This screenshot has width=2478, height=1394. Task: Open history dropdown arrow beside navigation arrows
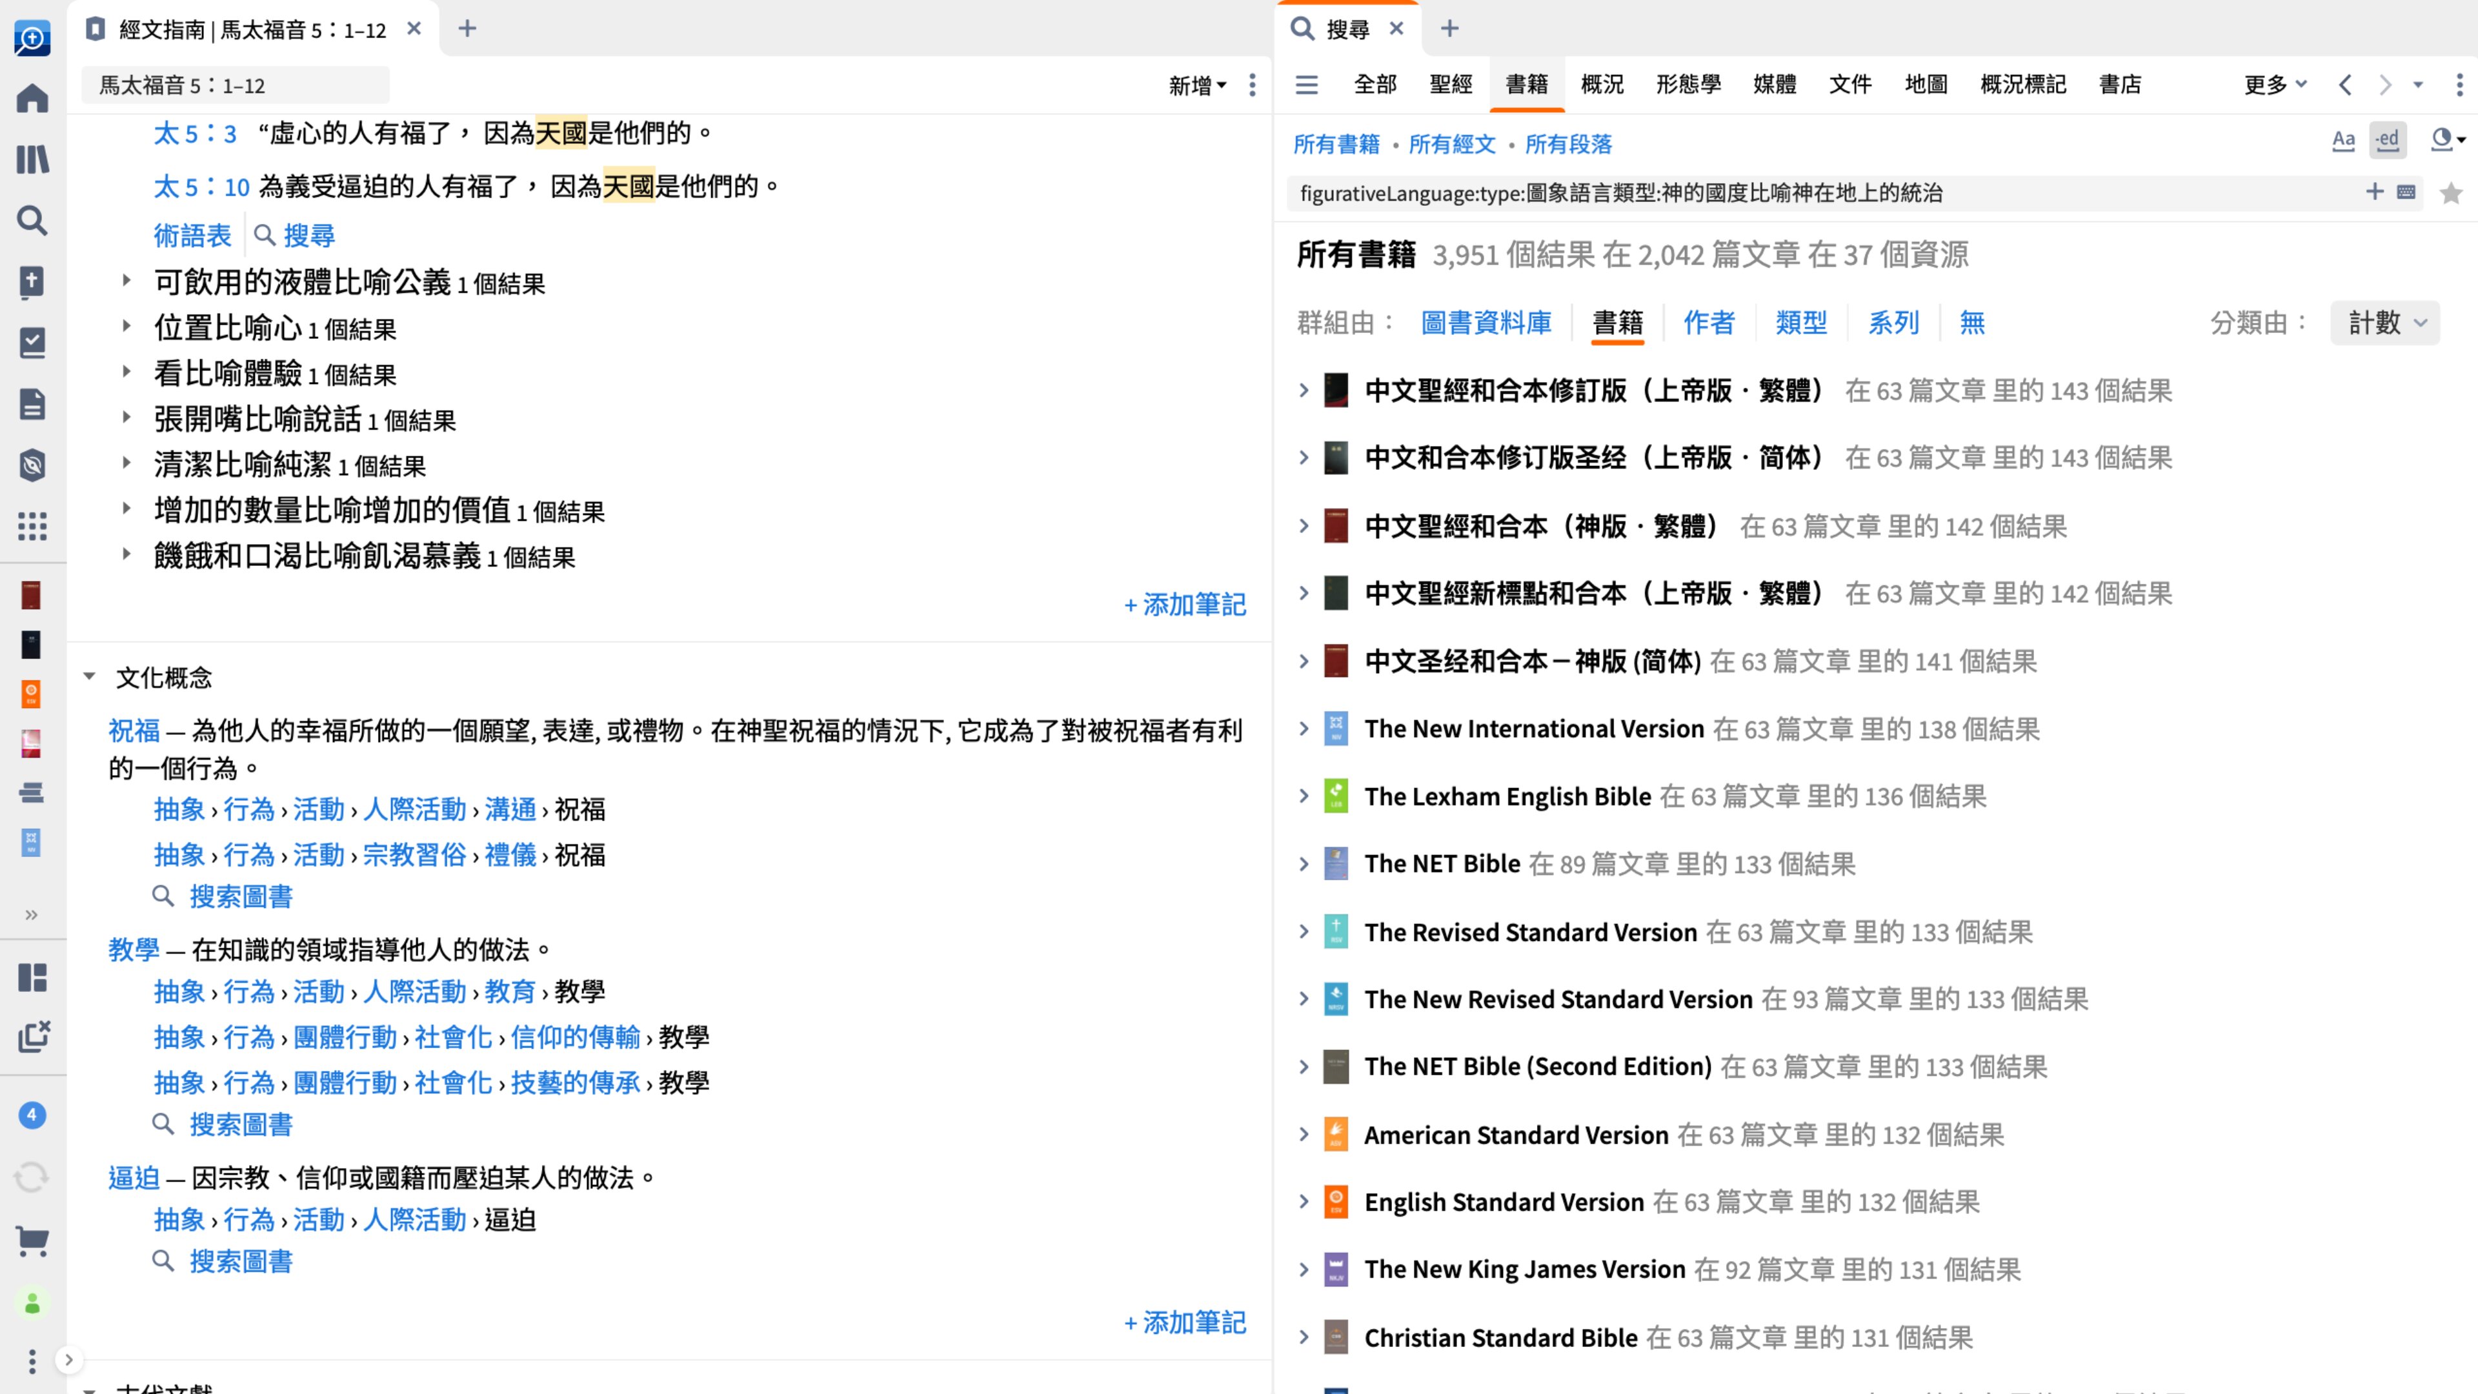pos(2417,85)
